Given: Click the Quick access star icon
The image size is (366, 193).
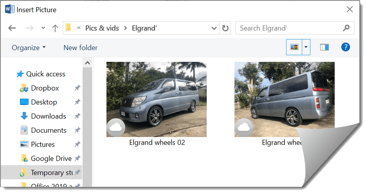Looking at the screenshot, I should (20, 74).
